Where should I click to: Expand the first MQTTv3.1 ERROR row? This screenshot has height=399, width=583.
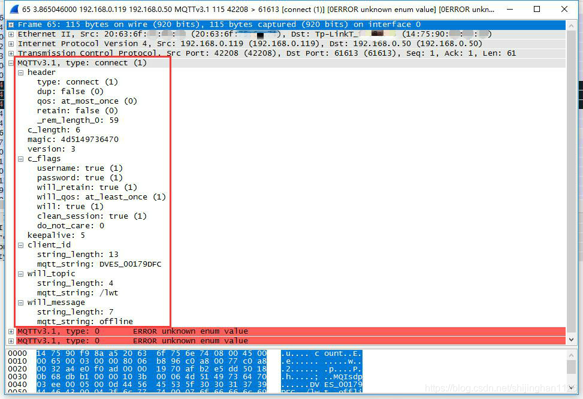tap(11, 331)
